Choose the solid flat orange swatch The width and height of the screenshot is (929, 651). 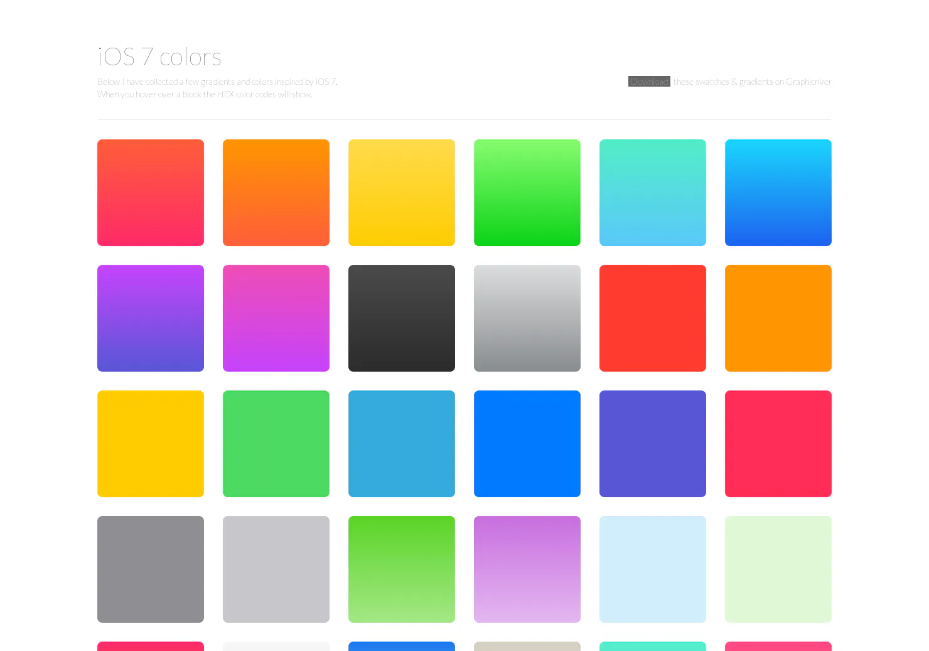[778, 318]
